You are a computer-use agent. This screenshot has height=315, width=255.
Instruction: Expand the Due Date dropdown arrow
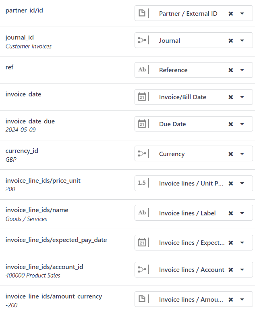[242, 124]
